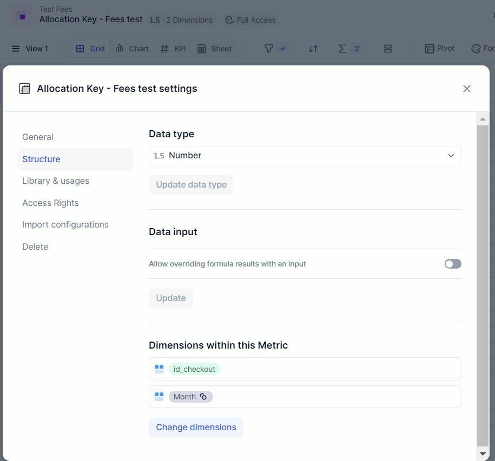495x461 pixels.
Task: Click the id_checkout dimension grid icon
Action: [x=159, y=369]
